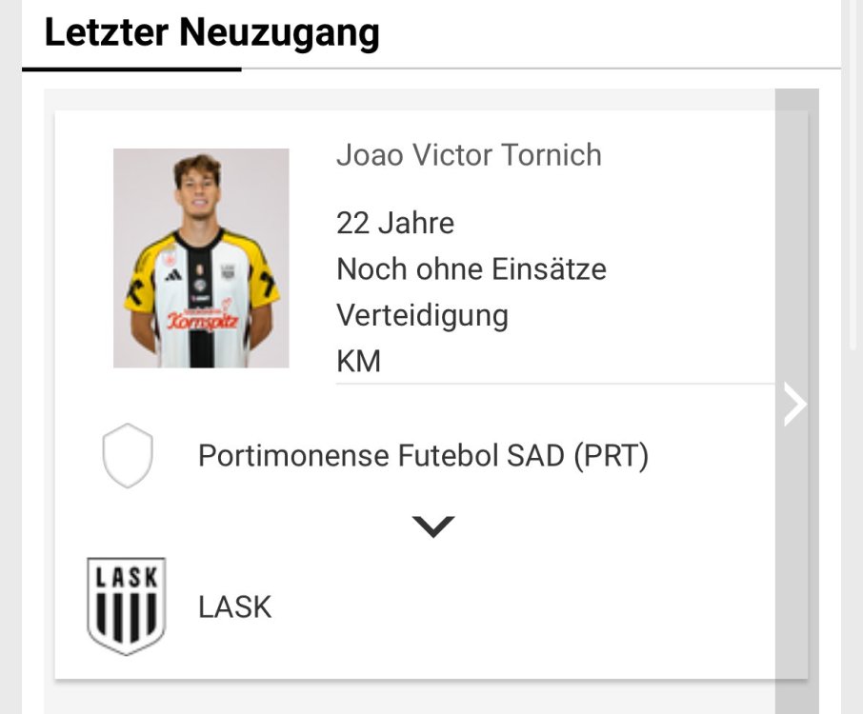
Task: Click the Verteidigung position label
Action: pos(422,315)
